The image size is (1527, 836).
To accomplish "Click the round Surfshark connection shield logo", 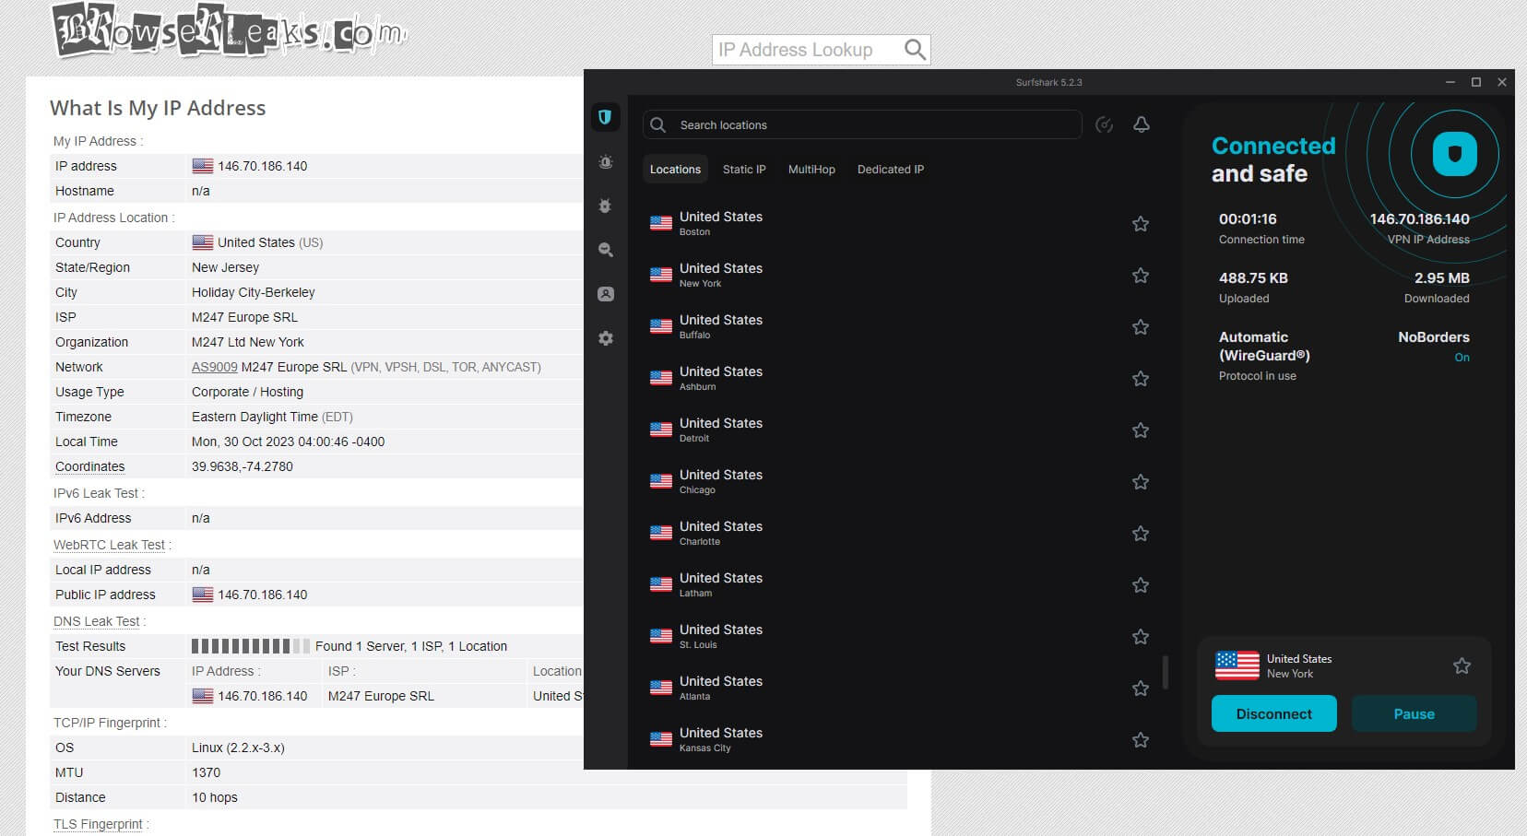I will 1454,154.
